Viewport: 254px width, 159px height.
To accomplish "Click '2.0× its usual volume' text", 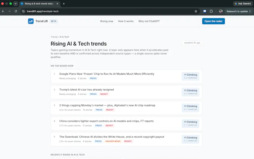I will tap(70, 141).
